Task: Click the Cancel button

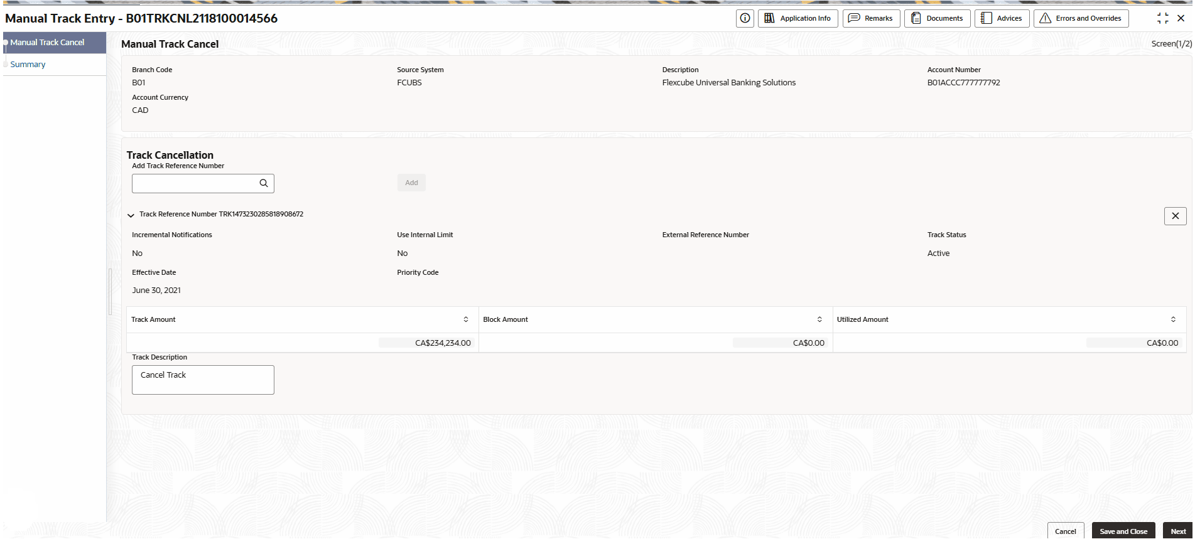Action: [x=1065, y=531]
